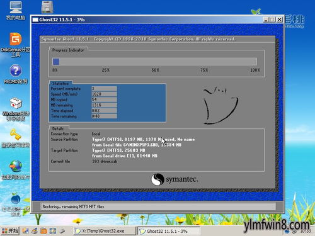Open the orange folder quick launch icon
315x236 pixels.
pyautogui.click(x=43, y=231)
